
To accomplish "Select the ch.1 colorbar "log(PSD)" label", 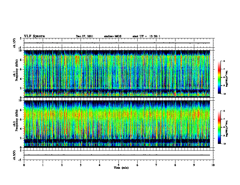I will coord(227,79).
